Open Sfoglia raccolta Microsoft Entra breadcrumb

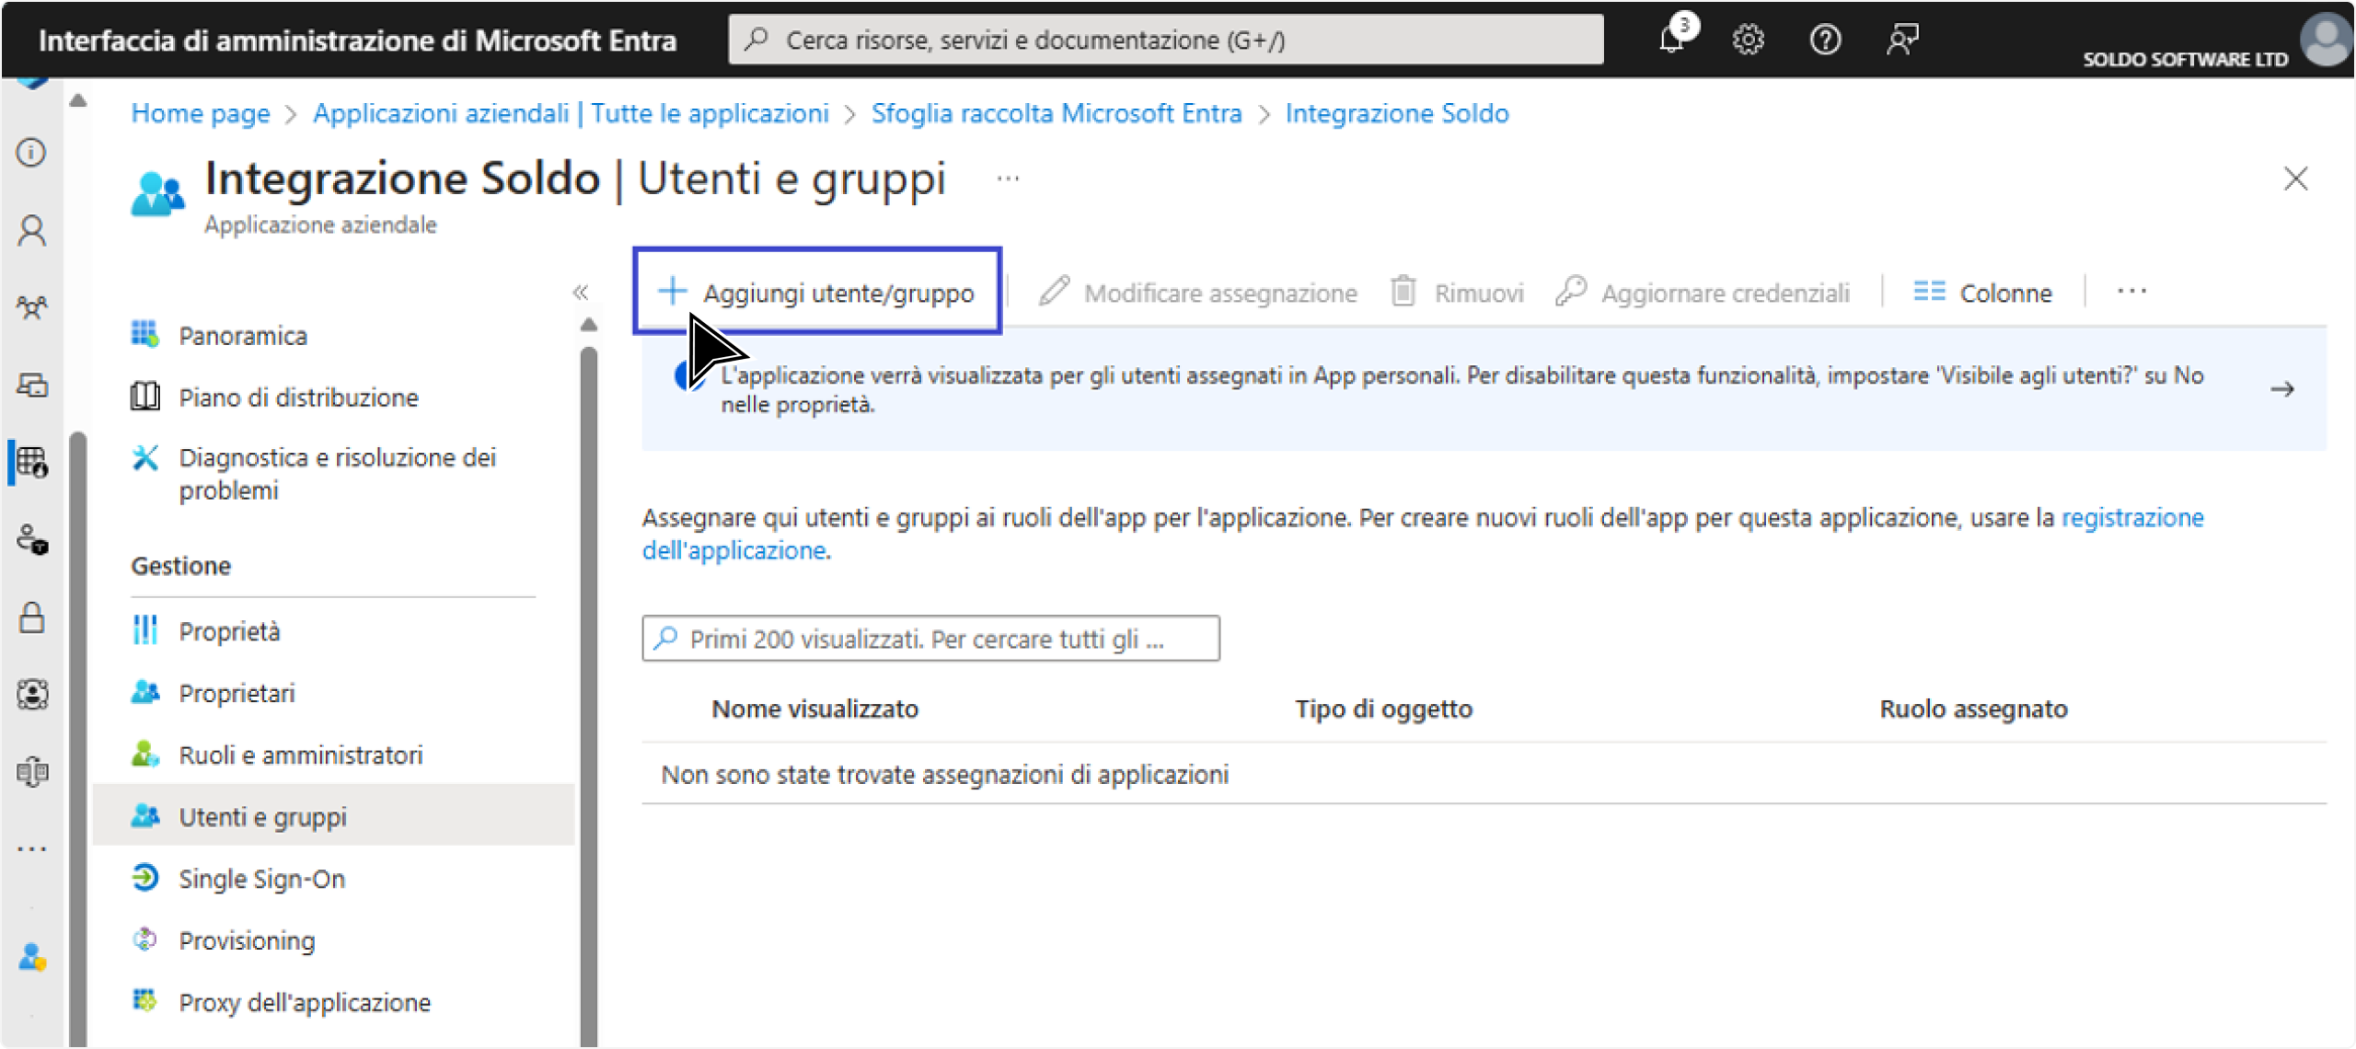tap(1057, 113)
